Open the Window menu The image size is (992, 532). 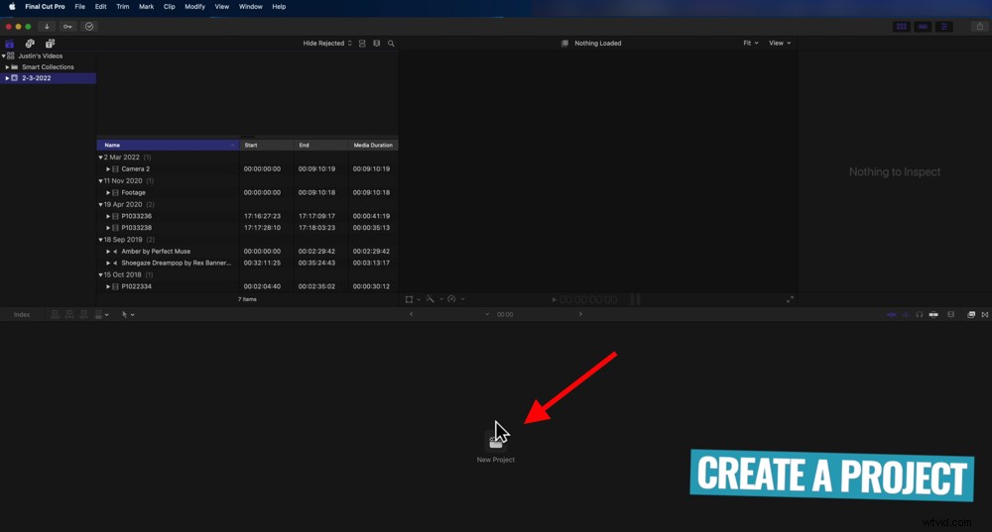click(251, 6)
